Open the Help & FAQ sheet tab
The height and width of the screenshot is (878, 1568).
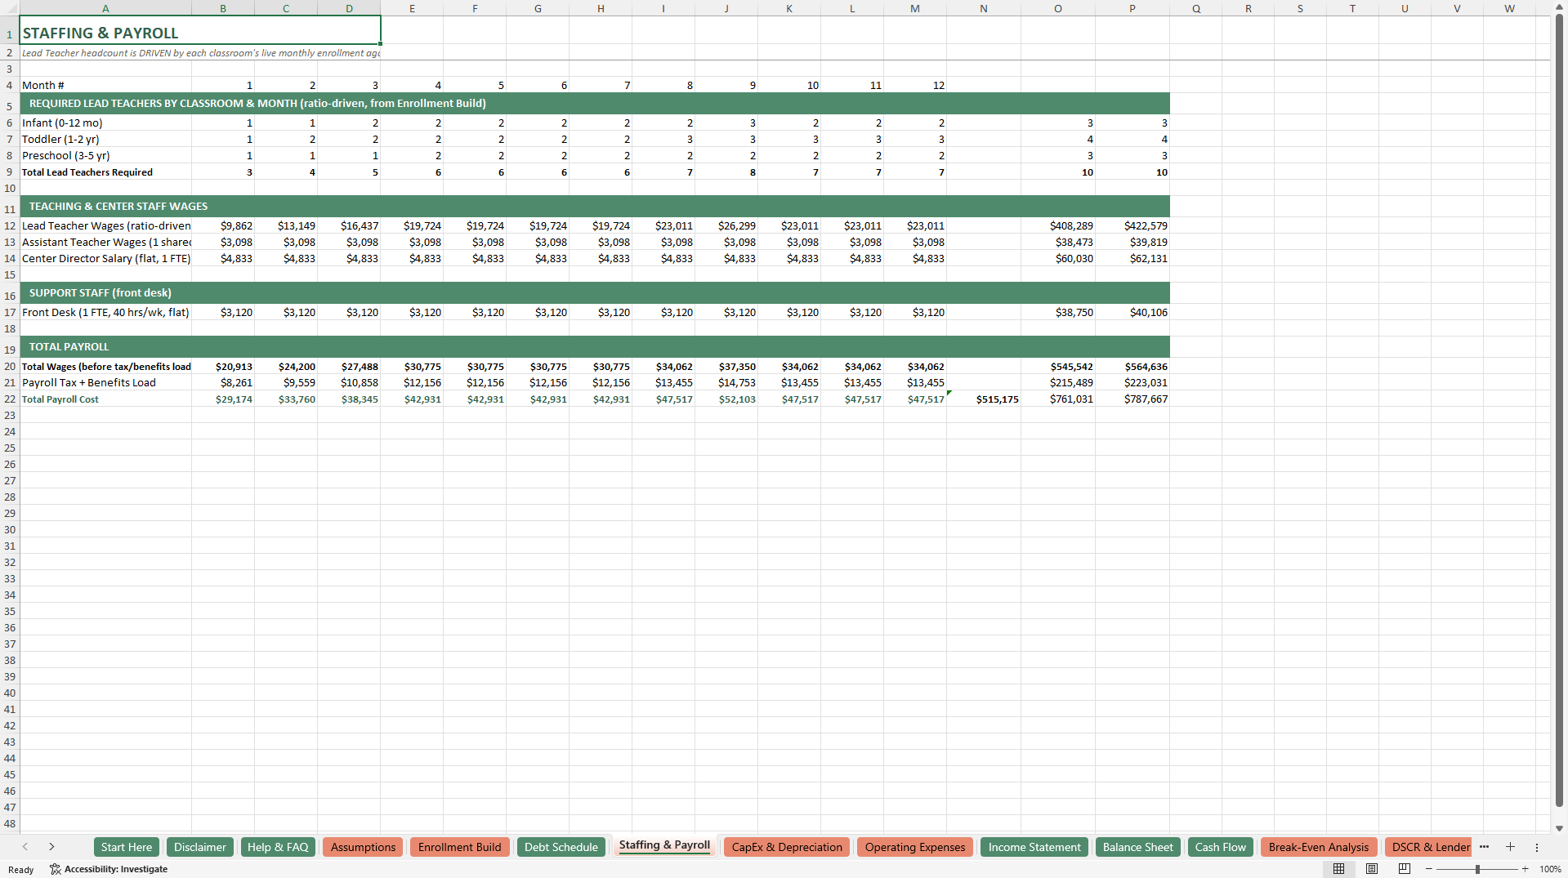point(278,847)
